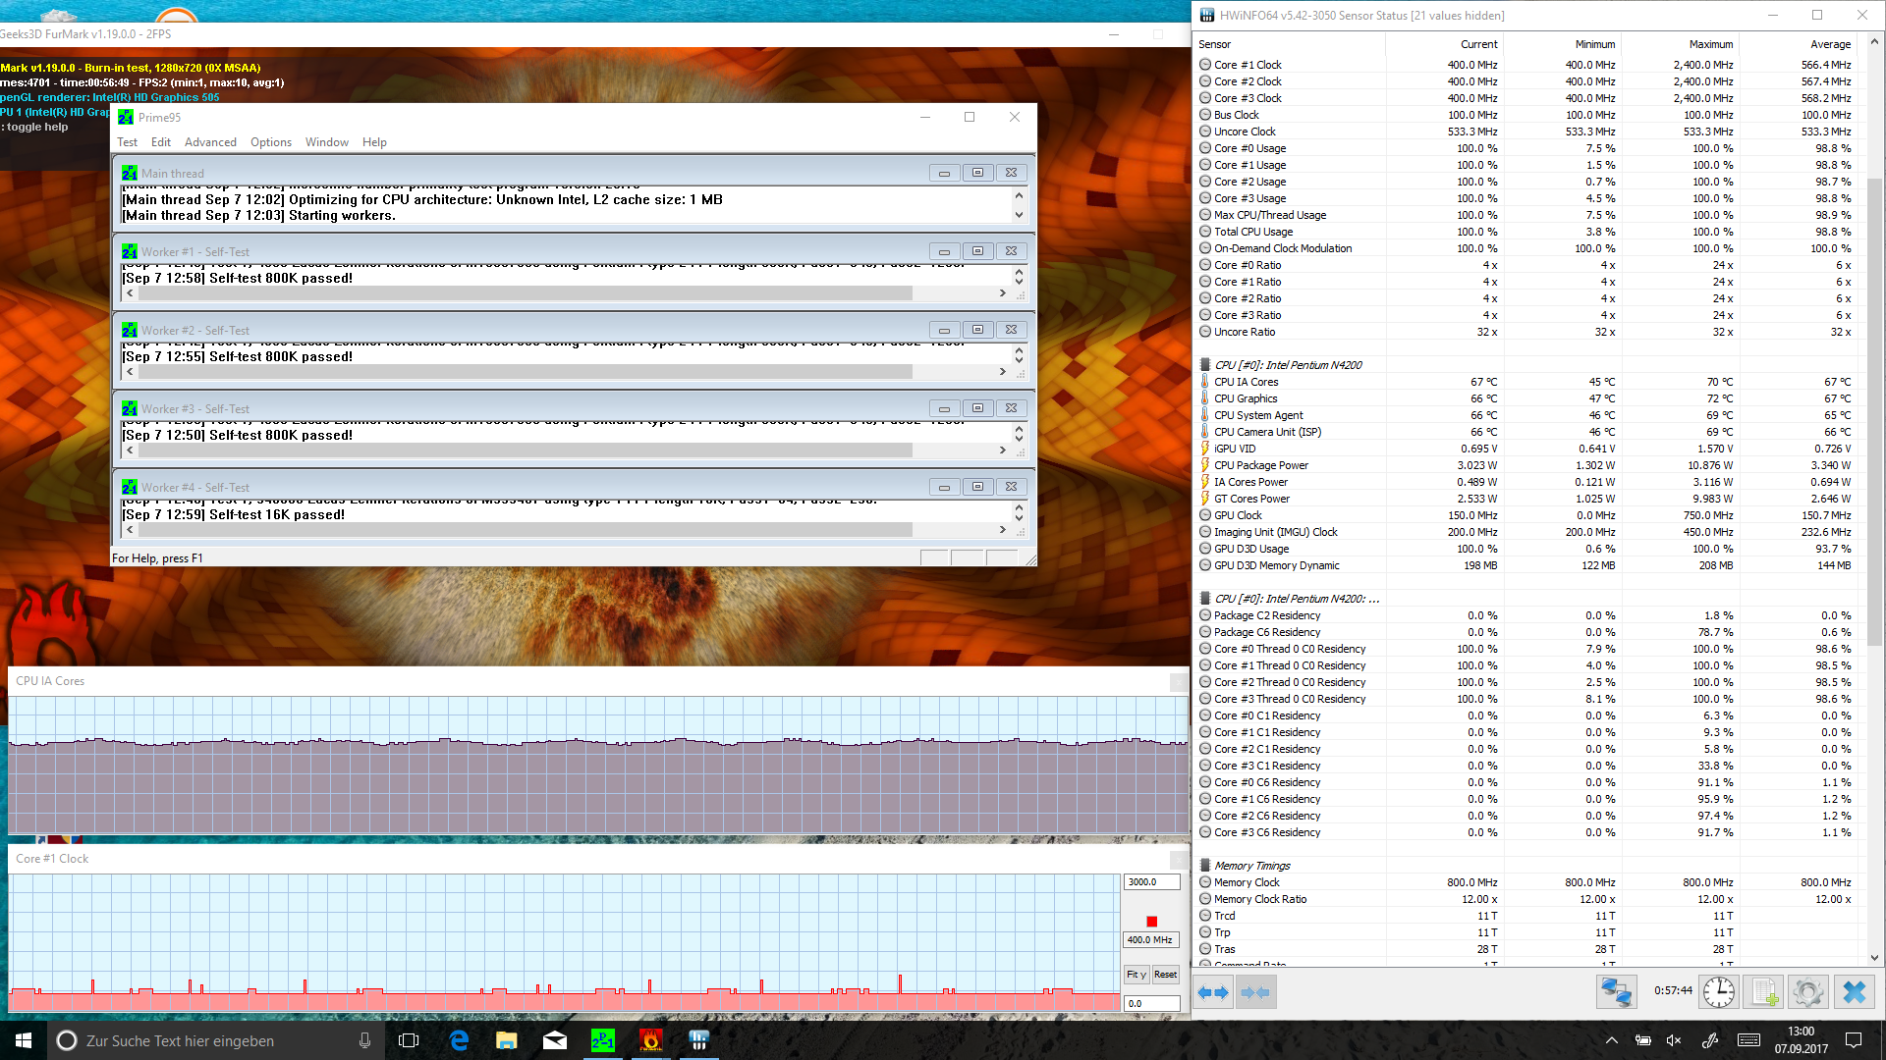Image resolution: width=1886 pixels, height=1060 pixels.
Task: Click the clock icon to reset elapsed time
Action: pos(1718,992)
